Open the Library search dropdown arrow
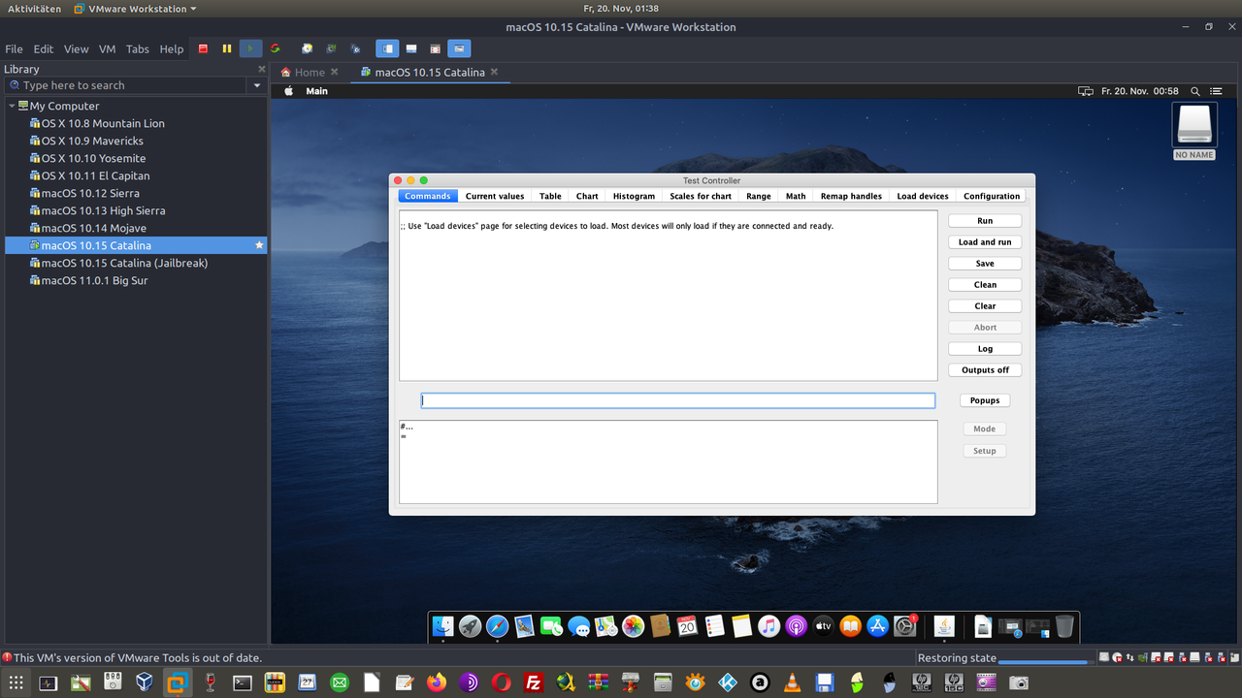This screenshot has width=1242, height=698. (257, 85)
